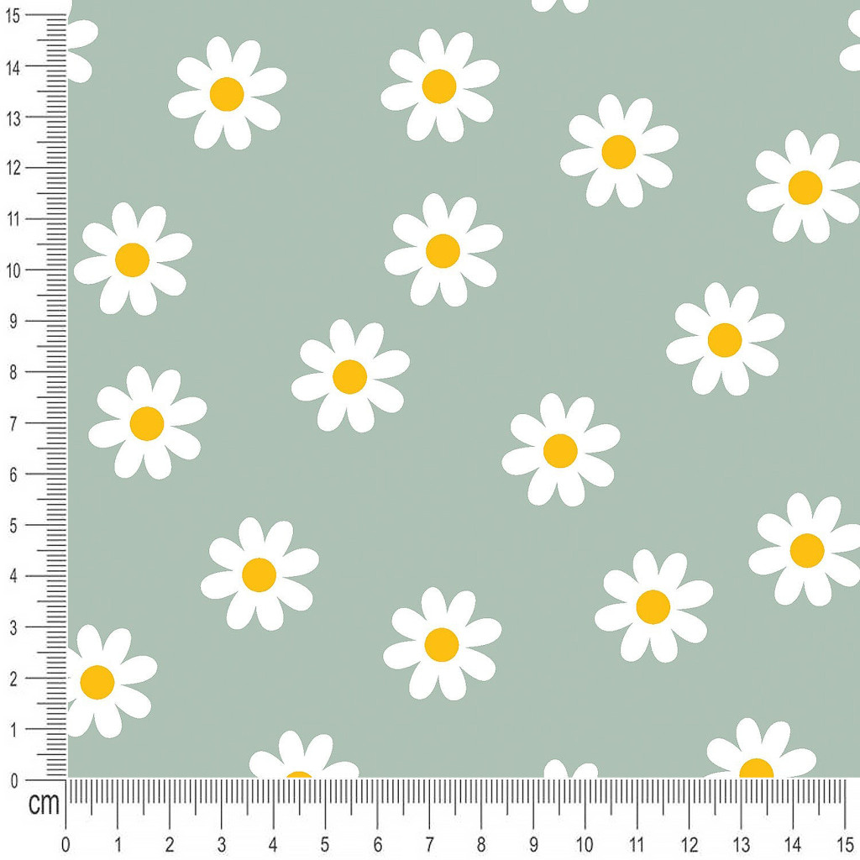This screenshot has width=860, height=860.
Task: Select number 7 on the horizontal ruler
Action: [429, 845]
